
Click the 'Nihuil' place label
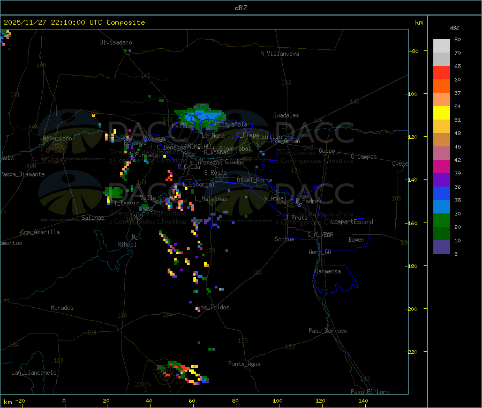pyautogui.click(x=127, y=244)
